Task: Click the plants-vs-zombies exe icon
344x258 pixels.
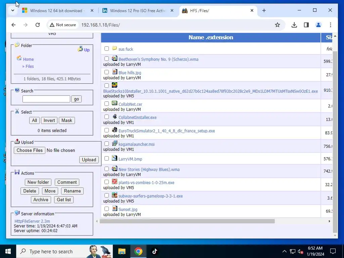Action: tap(115, 182)
